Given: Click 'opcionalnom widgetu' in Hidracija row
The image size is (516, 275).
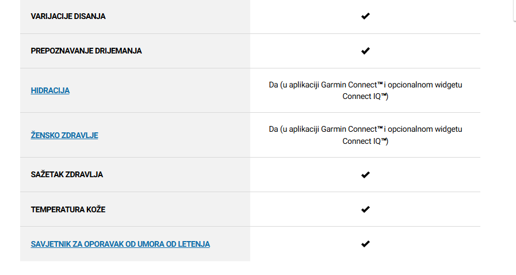Looking at the screenshot, I should (x=425, y=85).
